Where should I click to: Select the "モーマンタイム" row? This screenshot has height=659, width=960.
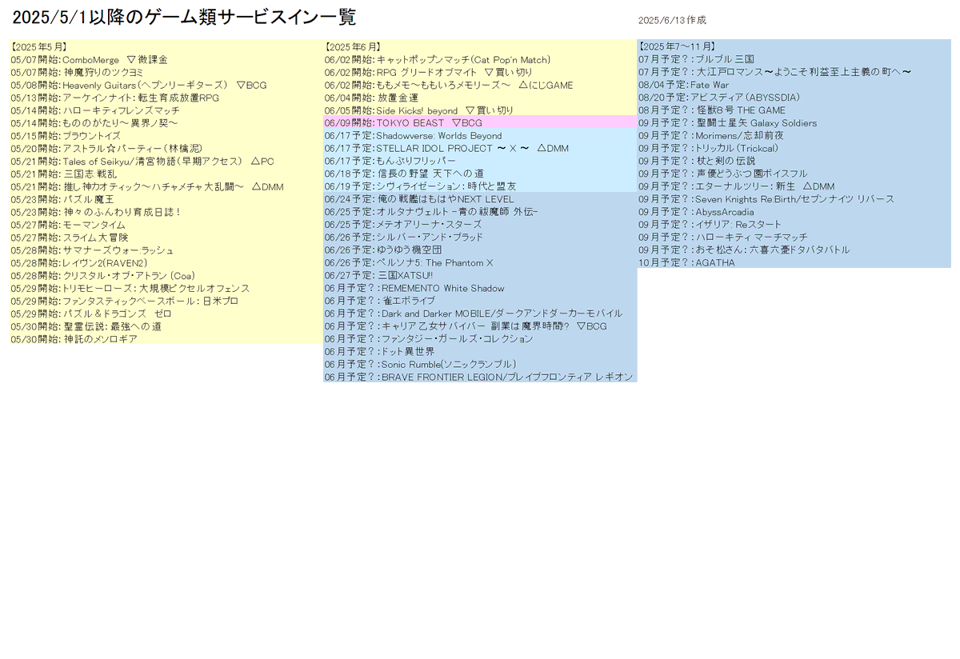[x=166, y=225]
